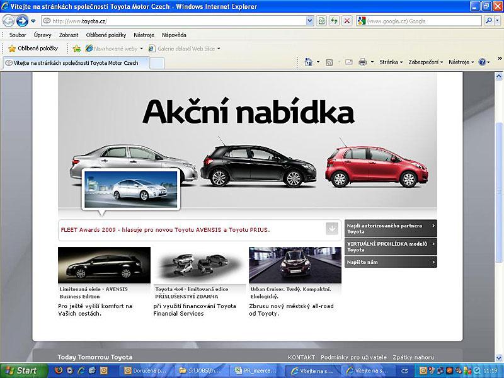Click the RSS feeds icon
Screen dimensions: 504x378
click(329, 62)
